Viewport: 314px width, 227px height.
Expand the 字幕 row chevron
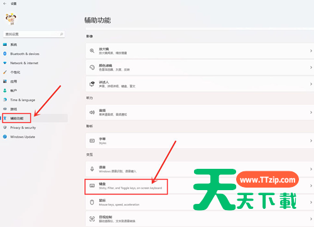pyautogui.click(x=311, y=141)
